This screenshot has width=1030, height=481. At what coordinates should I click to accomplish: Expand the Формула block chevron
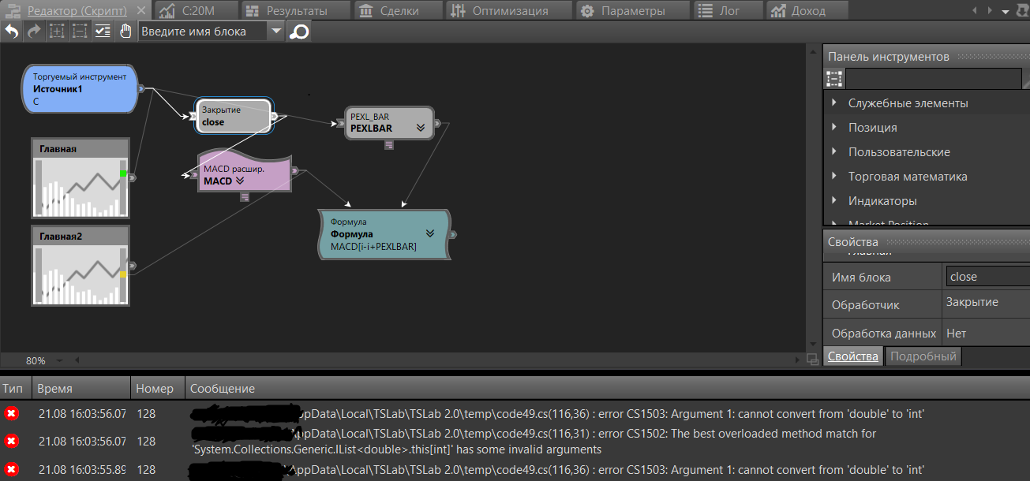pos(430,233)
